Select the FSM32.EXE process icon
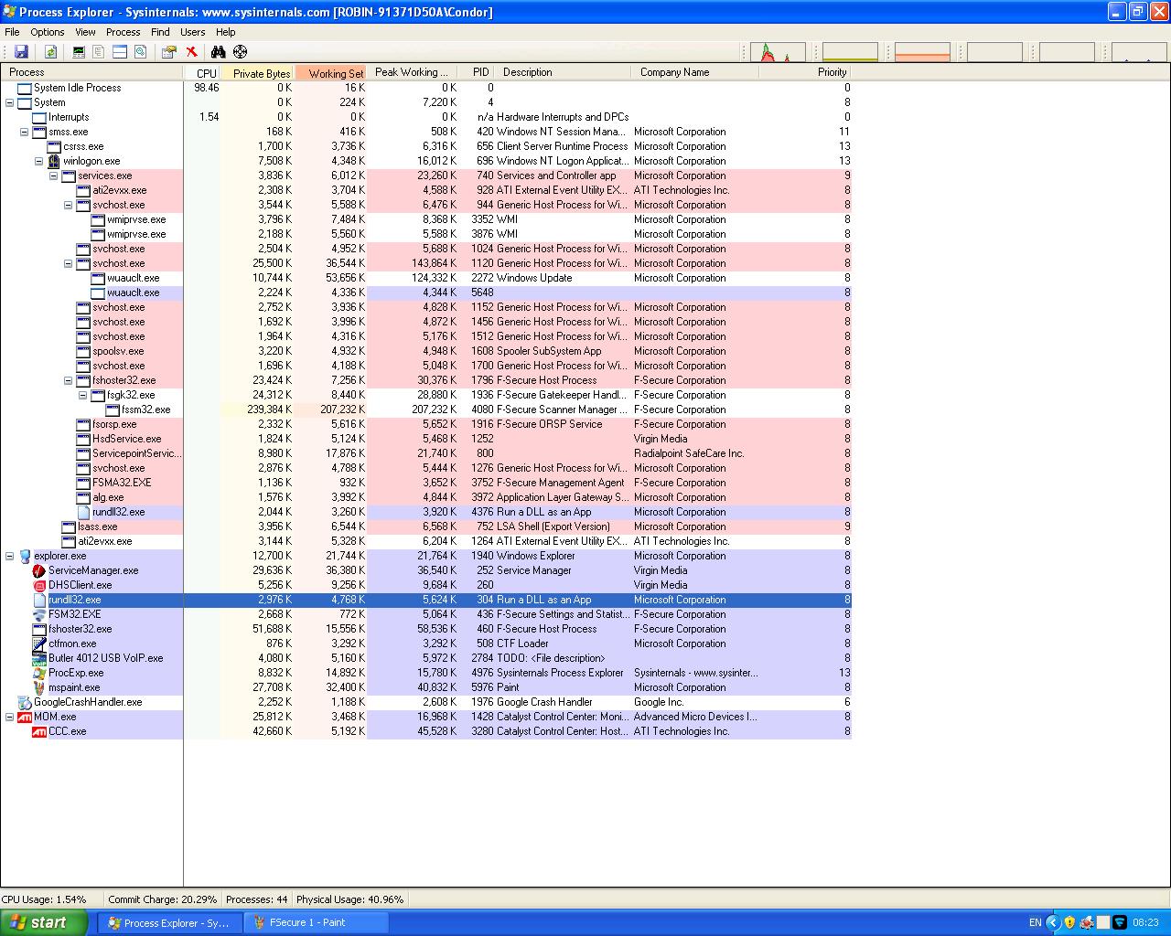Screen dimensions: 1171x936 click(x=39, y=614)
